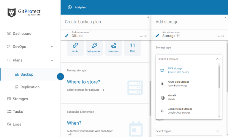
Task: Click the GitProtect lion logo
Action: tap(12, 12)
